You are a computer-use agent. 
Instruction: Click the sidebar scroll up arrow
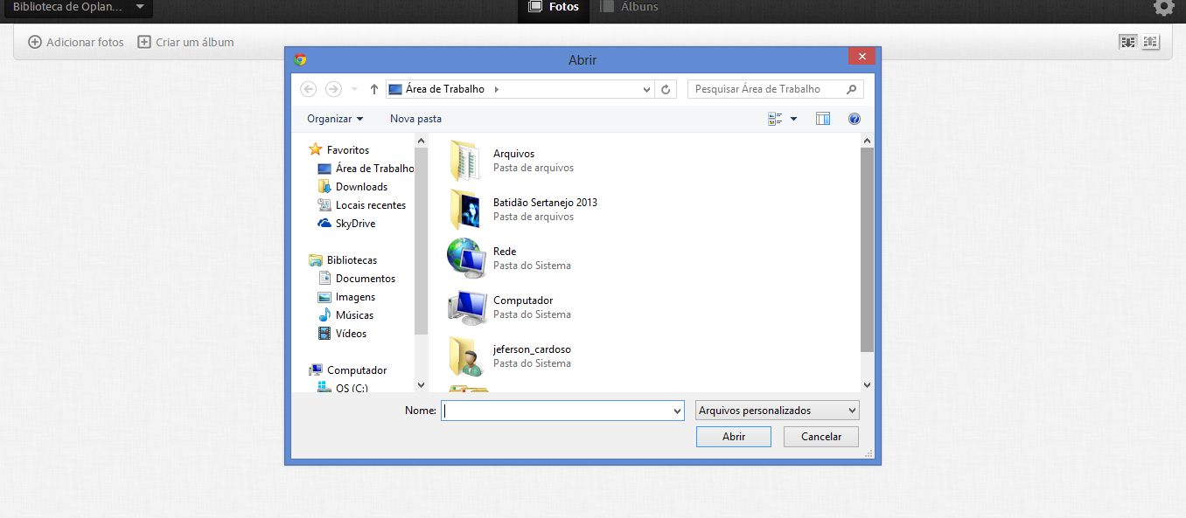[421, 140]
